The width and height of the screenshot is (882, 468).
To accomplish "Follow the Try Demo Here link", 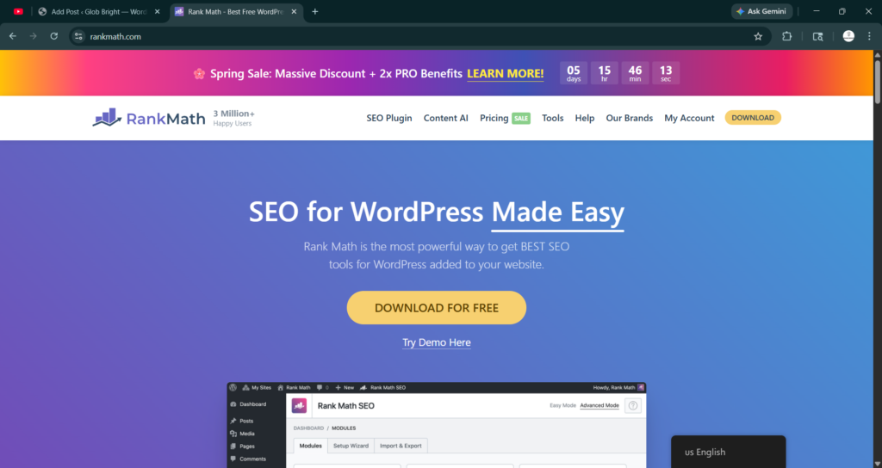I will point(437,342).
